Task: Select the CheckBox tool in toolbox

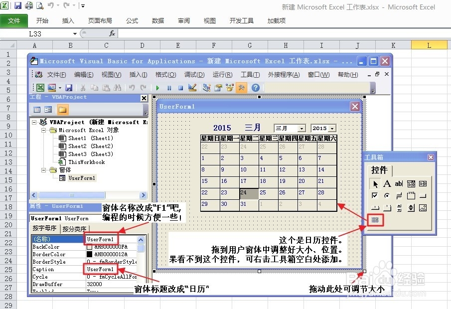Action: (x=375, y=196)
